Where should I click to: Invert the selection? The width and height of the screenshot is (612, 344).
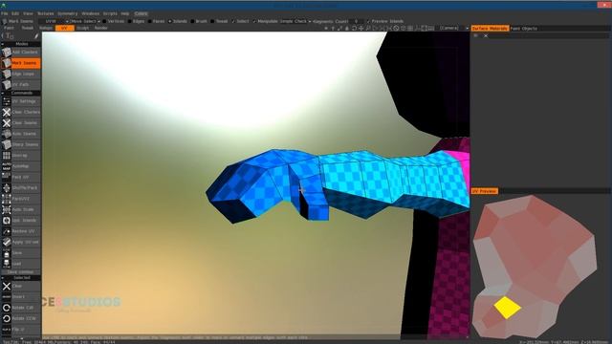point(21,297)
